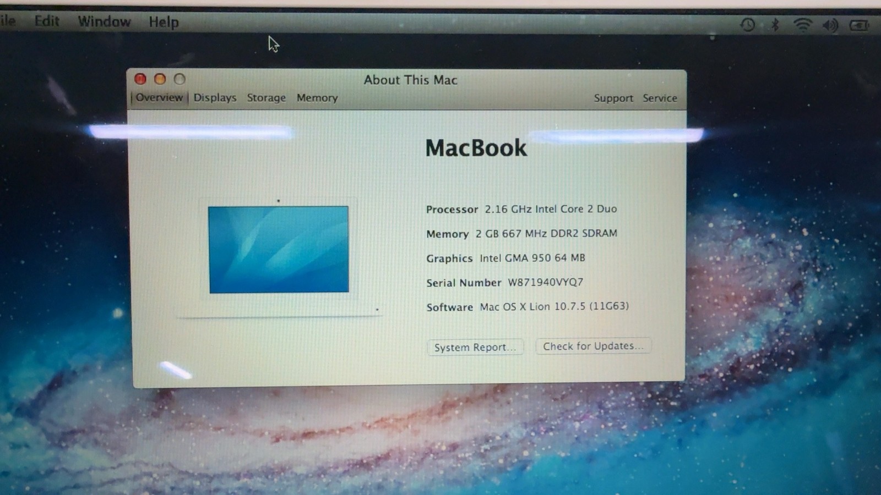Click the 2.16 GHz Intel Core 2 Duo text
881x495 pixels.
click(551, 209)
